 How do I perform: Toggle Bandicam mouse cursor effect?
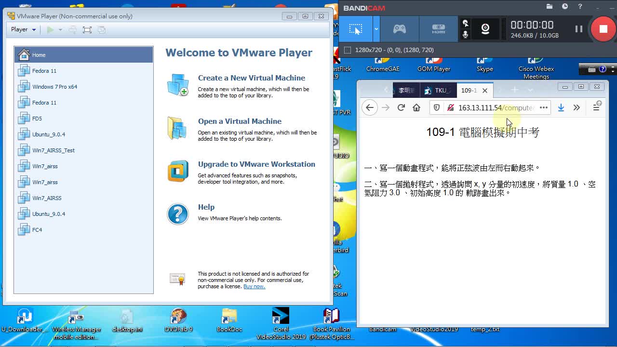point(465,23)
